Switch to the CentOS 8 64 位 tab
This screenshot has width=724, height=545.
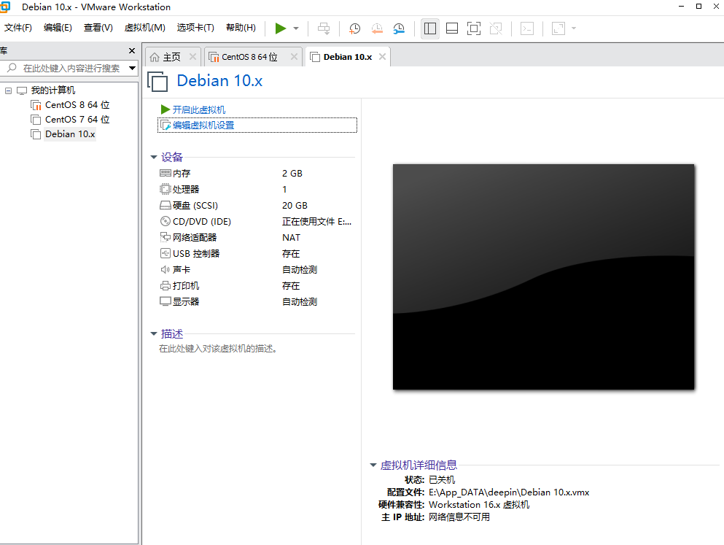click(x=249, y=57)
